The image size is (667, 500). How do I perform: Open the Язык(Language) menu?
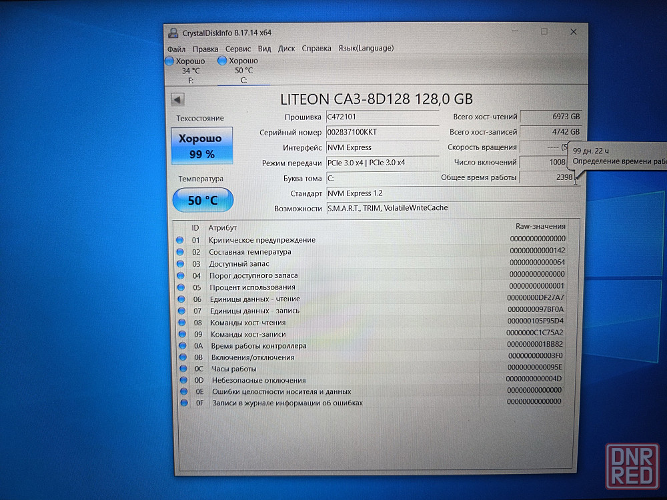(366, 48)
